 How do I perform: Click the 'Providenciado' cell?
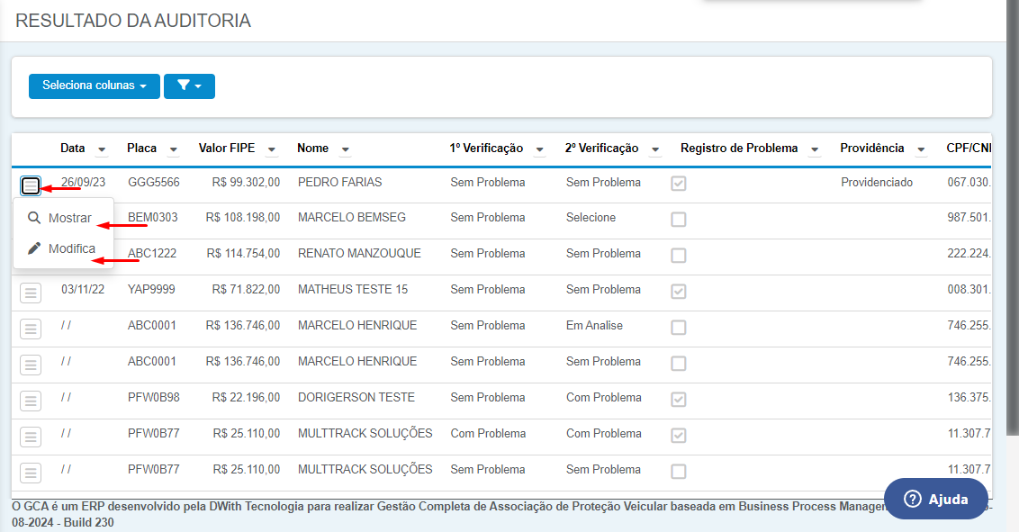(x=877, y=182)
